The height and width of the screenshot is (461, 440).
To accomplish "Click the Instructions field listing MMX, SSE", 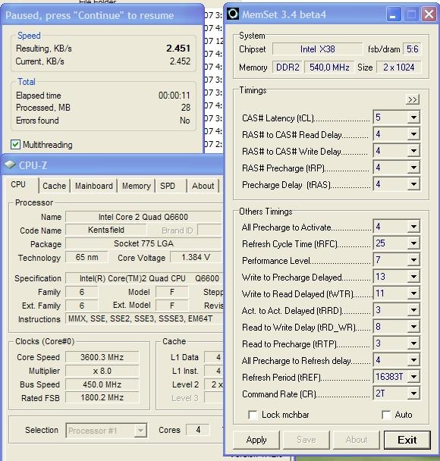I will coord(143,318).
